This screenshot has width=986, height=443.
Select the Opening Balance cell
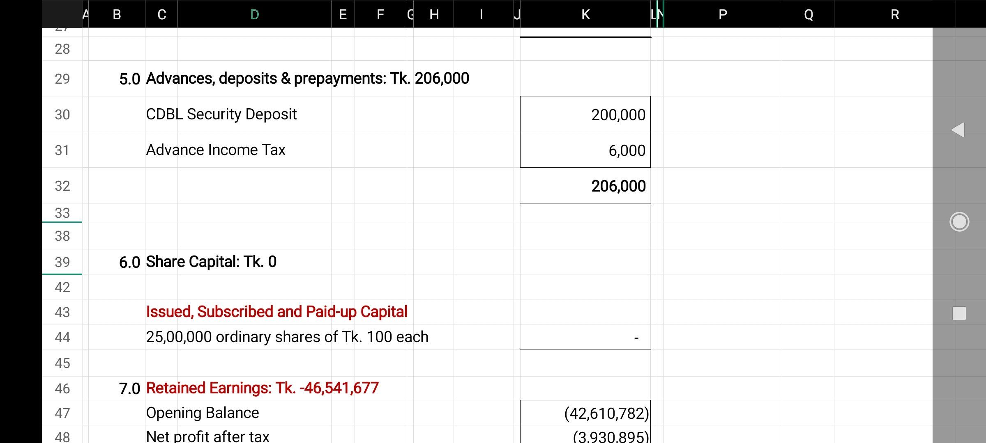click(203, 413)
